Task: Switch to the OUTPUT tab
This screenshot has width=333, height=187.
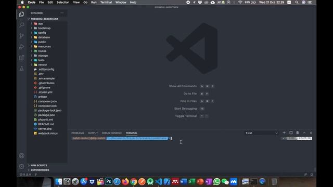Action: (x=93, y=133)
